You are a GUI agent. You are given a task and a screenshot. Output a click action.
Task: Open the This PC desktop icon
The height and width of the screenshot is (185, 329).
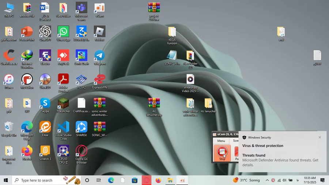[9, 10]
